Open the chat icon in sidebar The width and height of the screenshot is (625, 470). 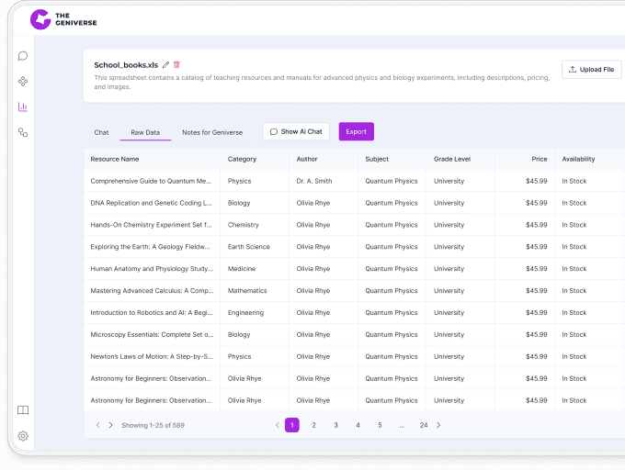23,56
